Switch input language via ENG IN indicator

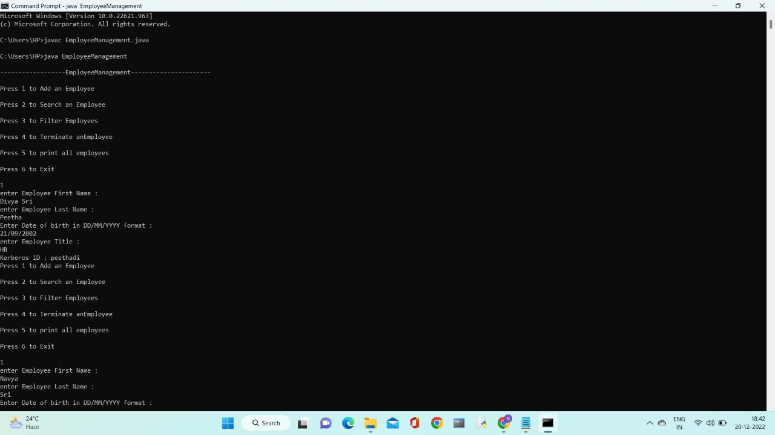(x=679, y=423)
